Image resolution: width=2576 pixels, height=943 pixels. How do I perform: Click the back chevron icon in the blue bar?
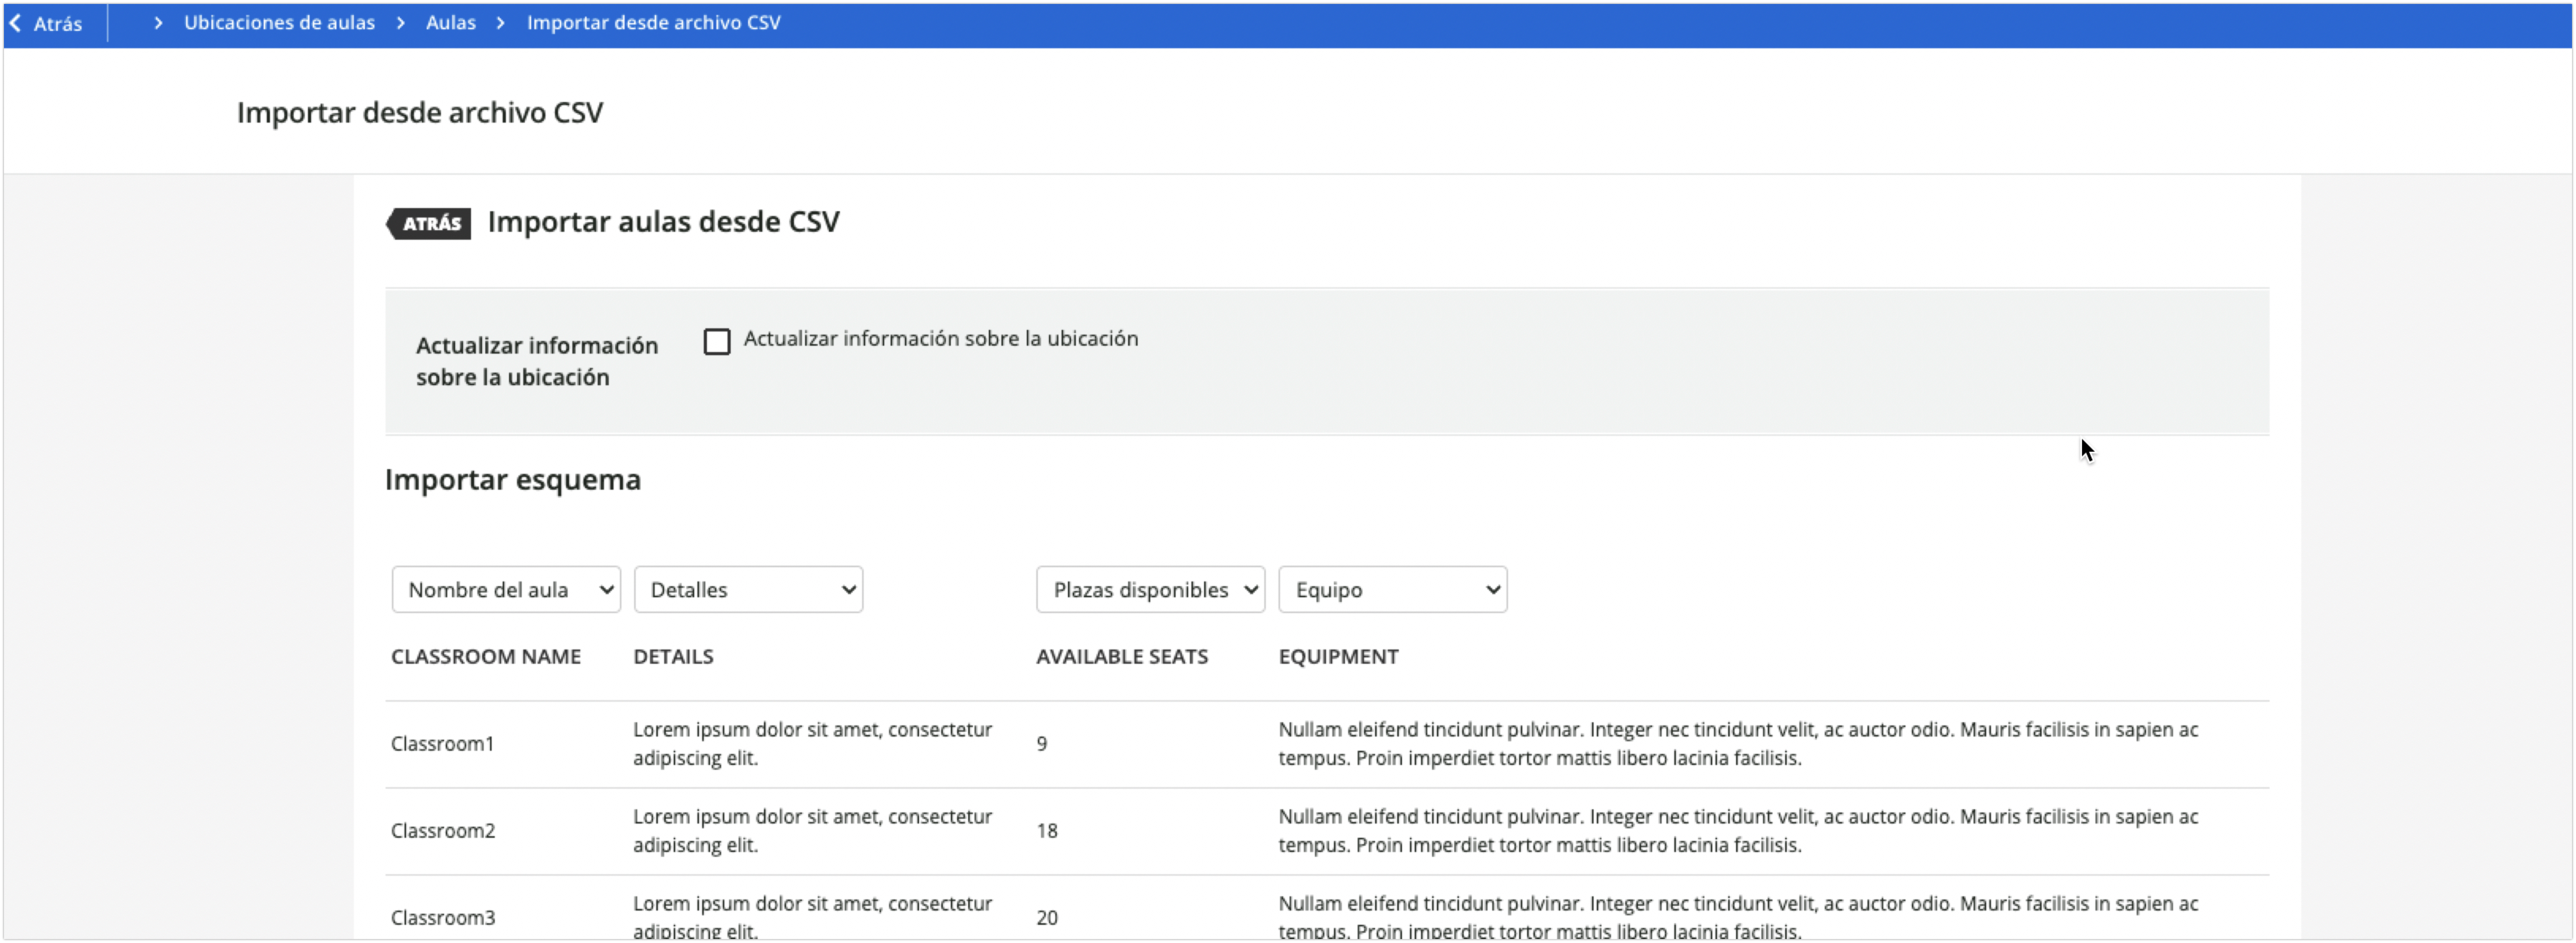(x=16, y=22)
